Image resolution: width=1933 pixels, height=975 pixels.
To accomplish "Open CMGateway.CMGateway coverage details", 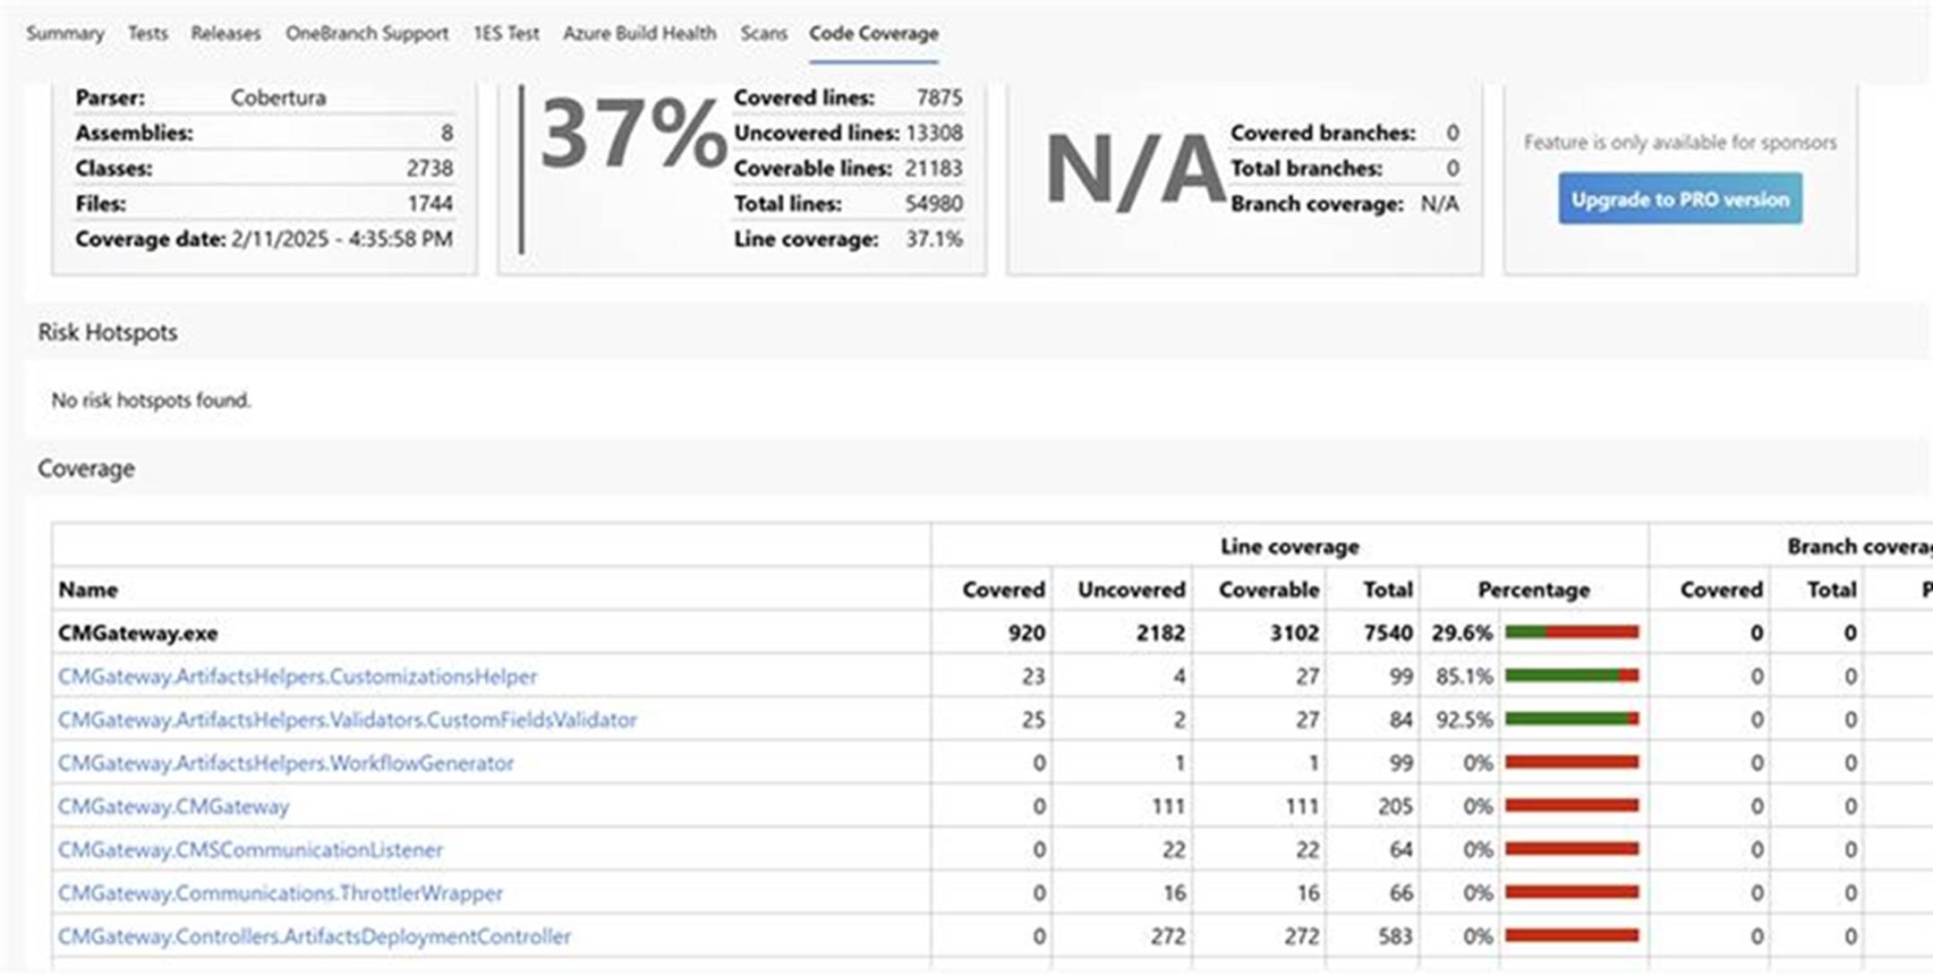I will coord(174,806).
